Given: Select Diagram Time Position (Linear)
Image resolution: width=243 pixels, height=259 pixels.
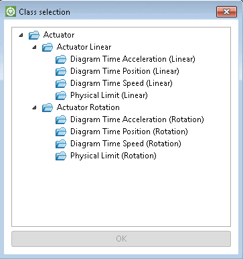Looking at the screenshot, I should click(x=125, y=71).
